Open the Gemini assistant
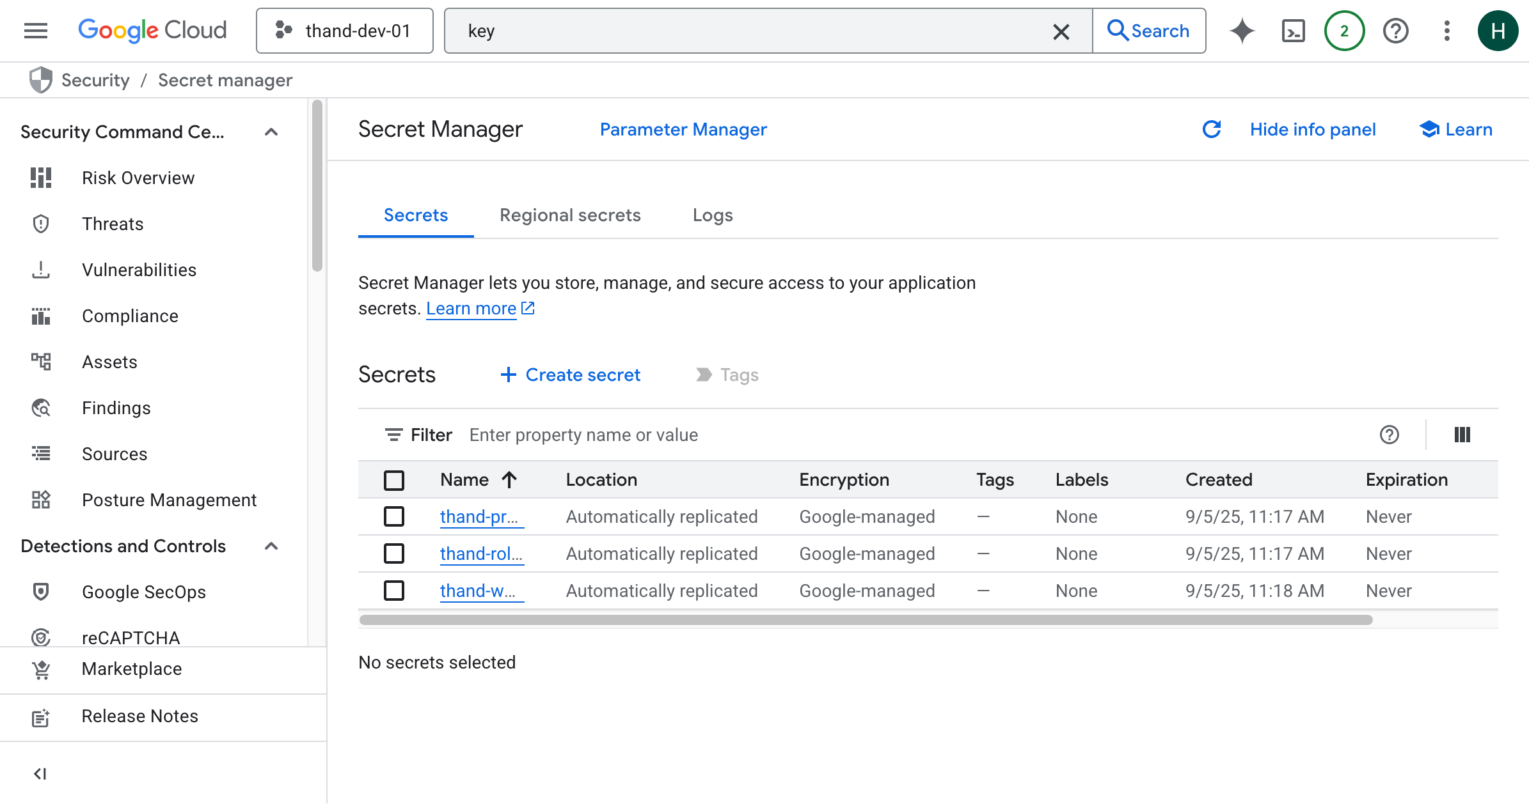Image resolution: width=1529 pixels, height=804 pixels. [x=1242, y=30]
